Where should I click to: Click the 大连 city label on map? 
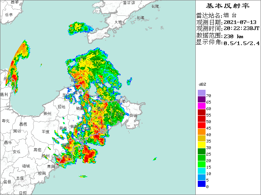(x=118, y=22)
